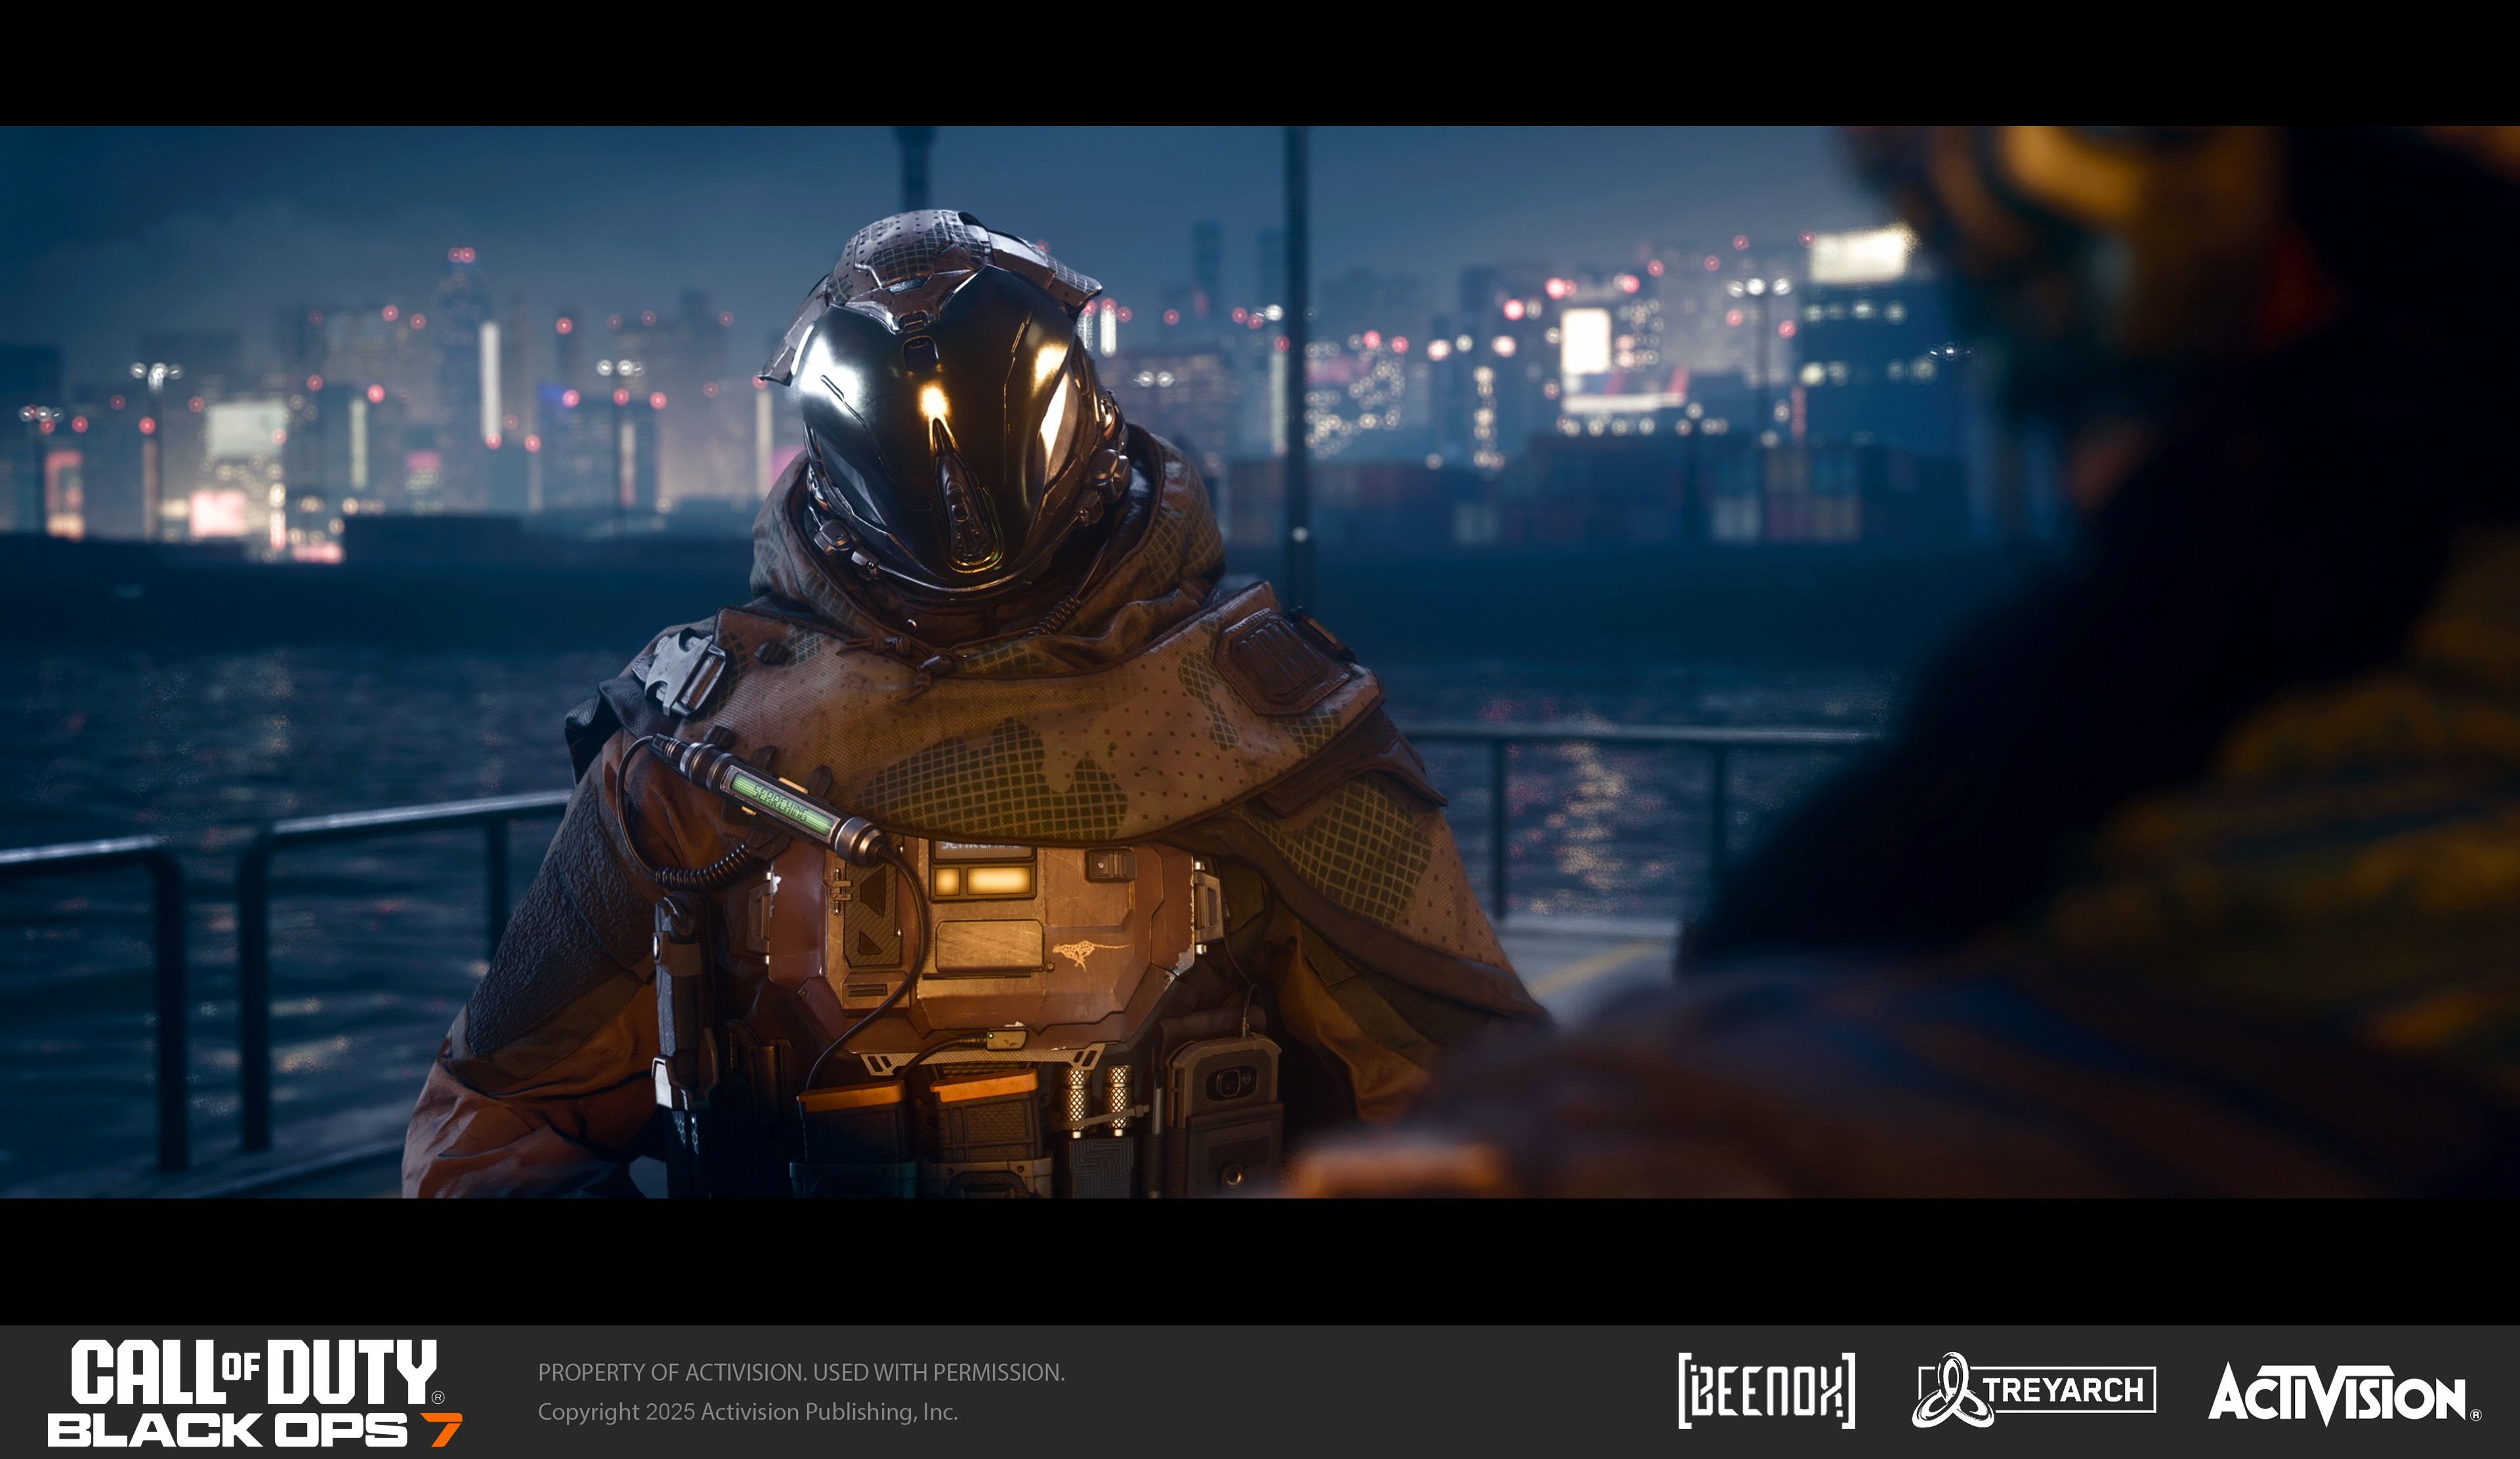Click the Copyright 2025 Activision Publishing line
This screenshot has height=1459, width=2520.
pyautogui.click(x=747, y=1411)
